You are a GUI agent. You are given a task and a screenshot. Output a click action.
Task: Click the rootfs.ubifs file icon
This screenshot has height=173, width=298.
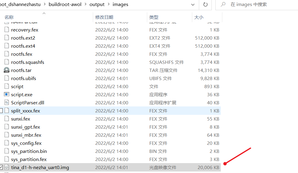(7, 78)
